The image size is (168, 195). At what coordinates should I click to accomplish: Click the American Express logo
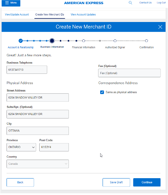(84, 3)
